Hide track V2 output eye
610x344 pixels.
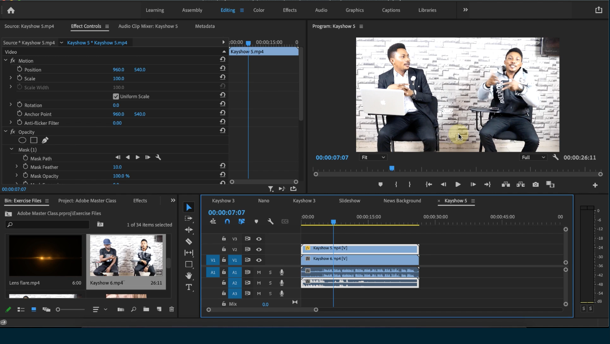[x=259, y=249]
